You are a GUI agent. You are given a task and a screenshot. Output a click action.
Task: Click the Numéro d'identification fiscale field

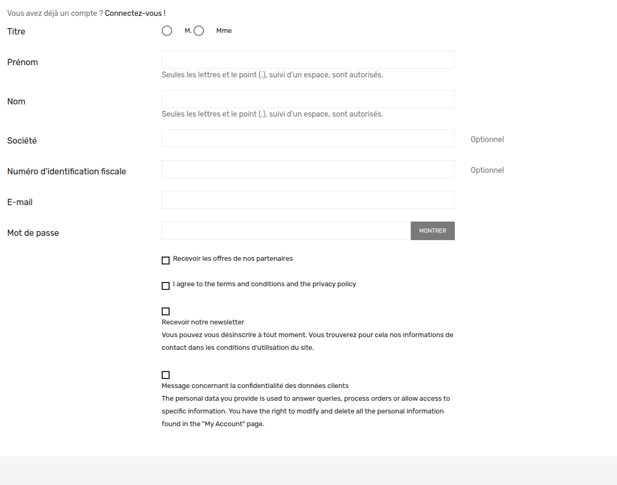(308, 169)
